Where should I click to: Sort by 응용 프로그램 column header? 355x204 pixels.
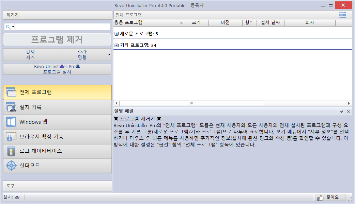click(x=149, y=22)
